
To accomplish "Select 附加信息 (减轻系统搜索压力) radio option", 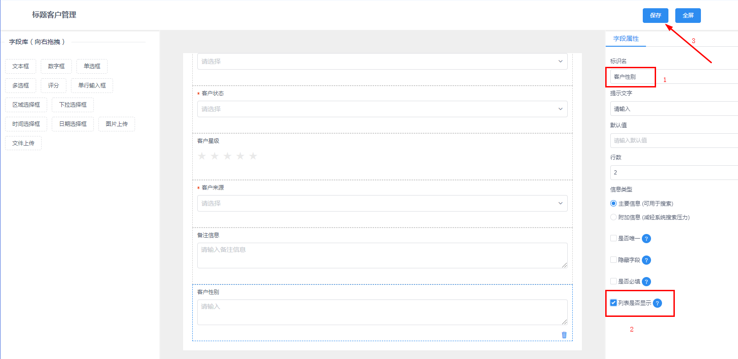I will coord(613,217).
